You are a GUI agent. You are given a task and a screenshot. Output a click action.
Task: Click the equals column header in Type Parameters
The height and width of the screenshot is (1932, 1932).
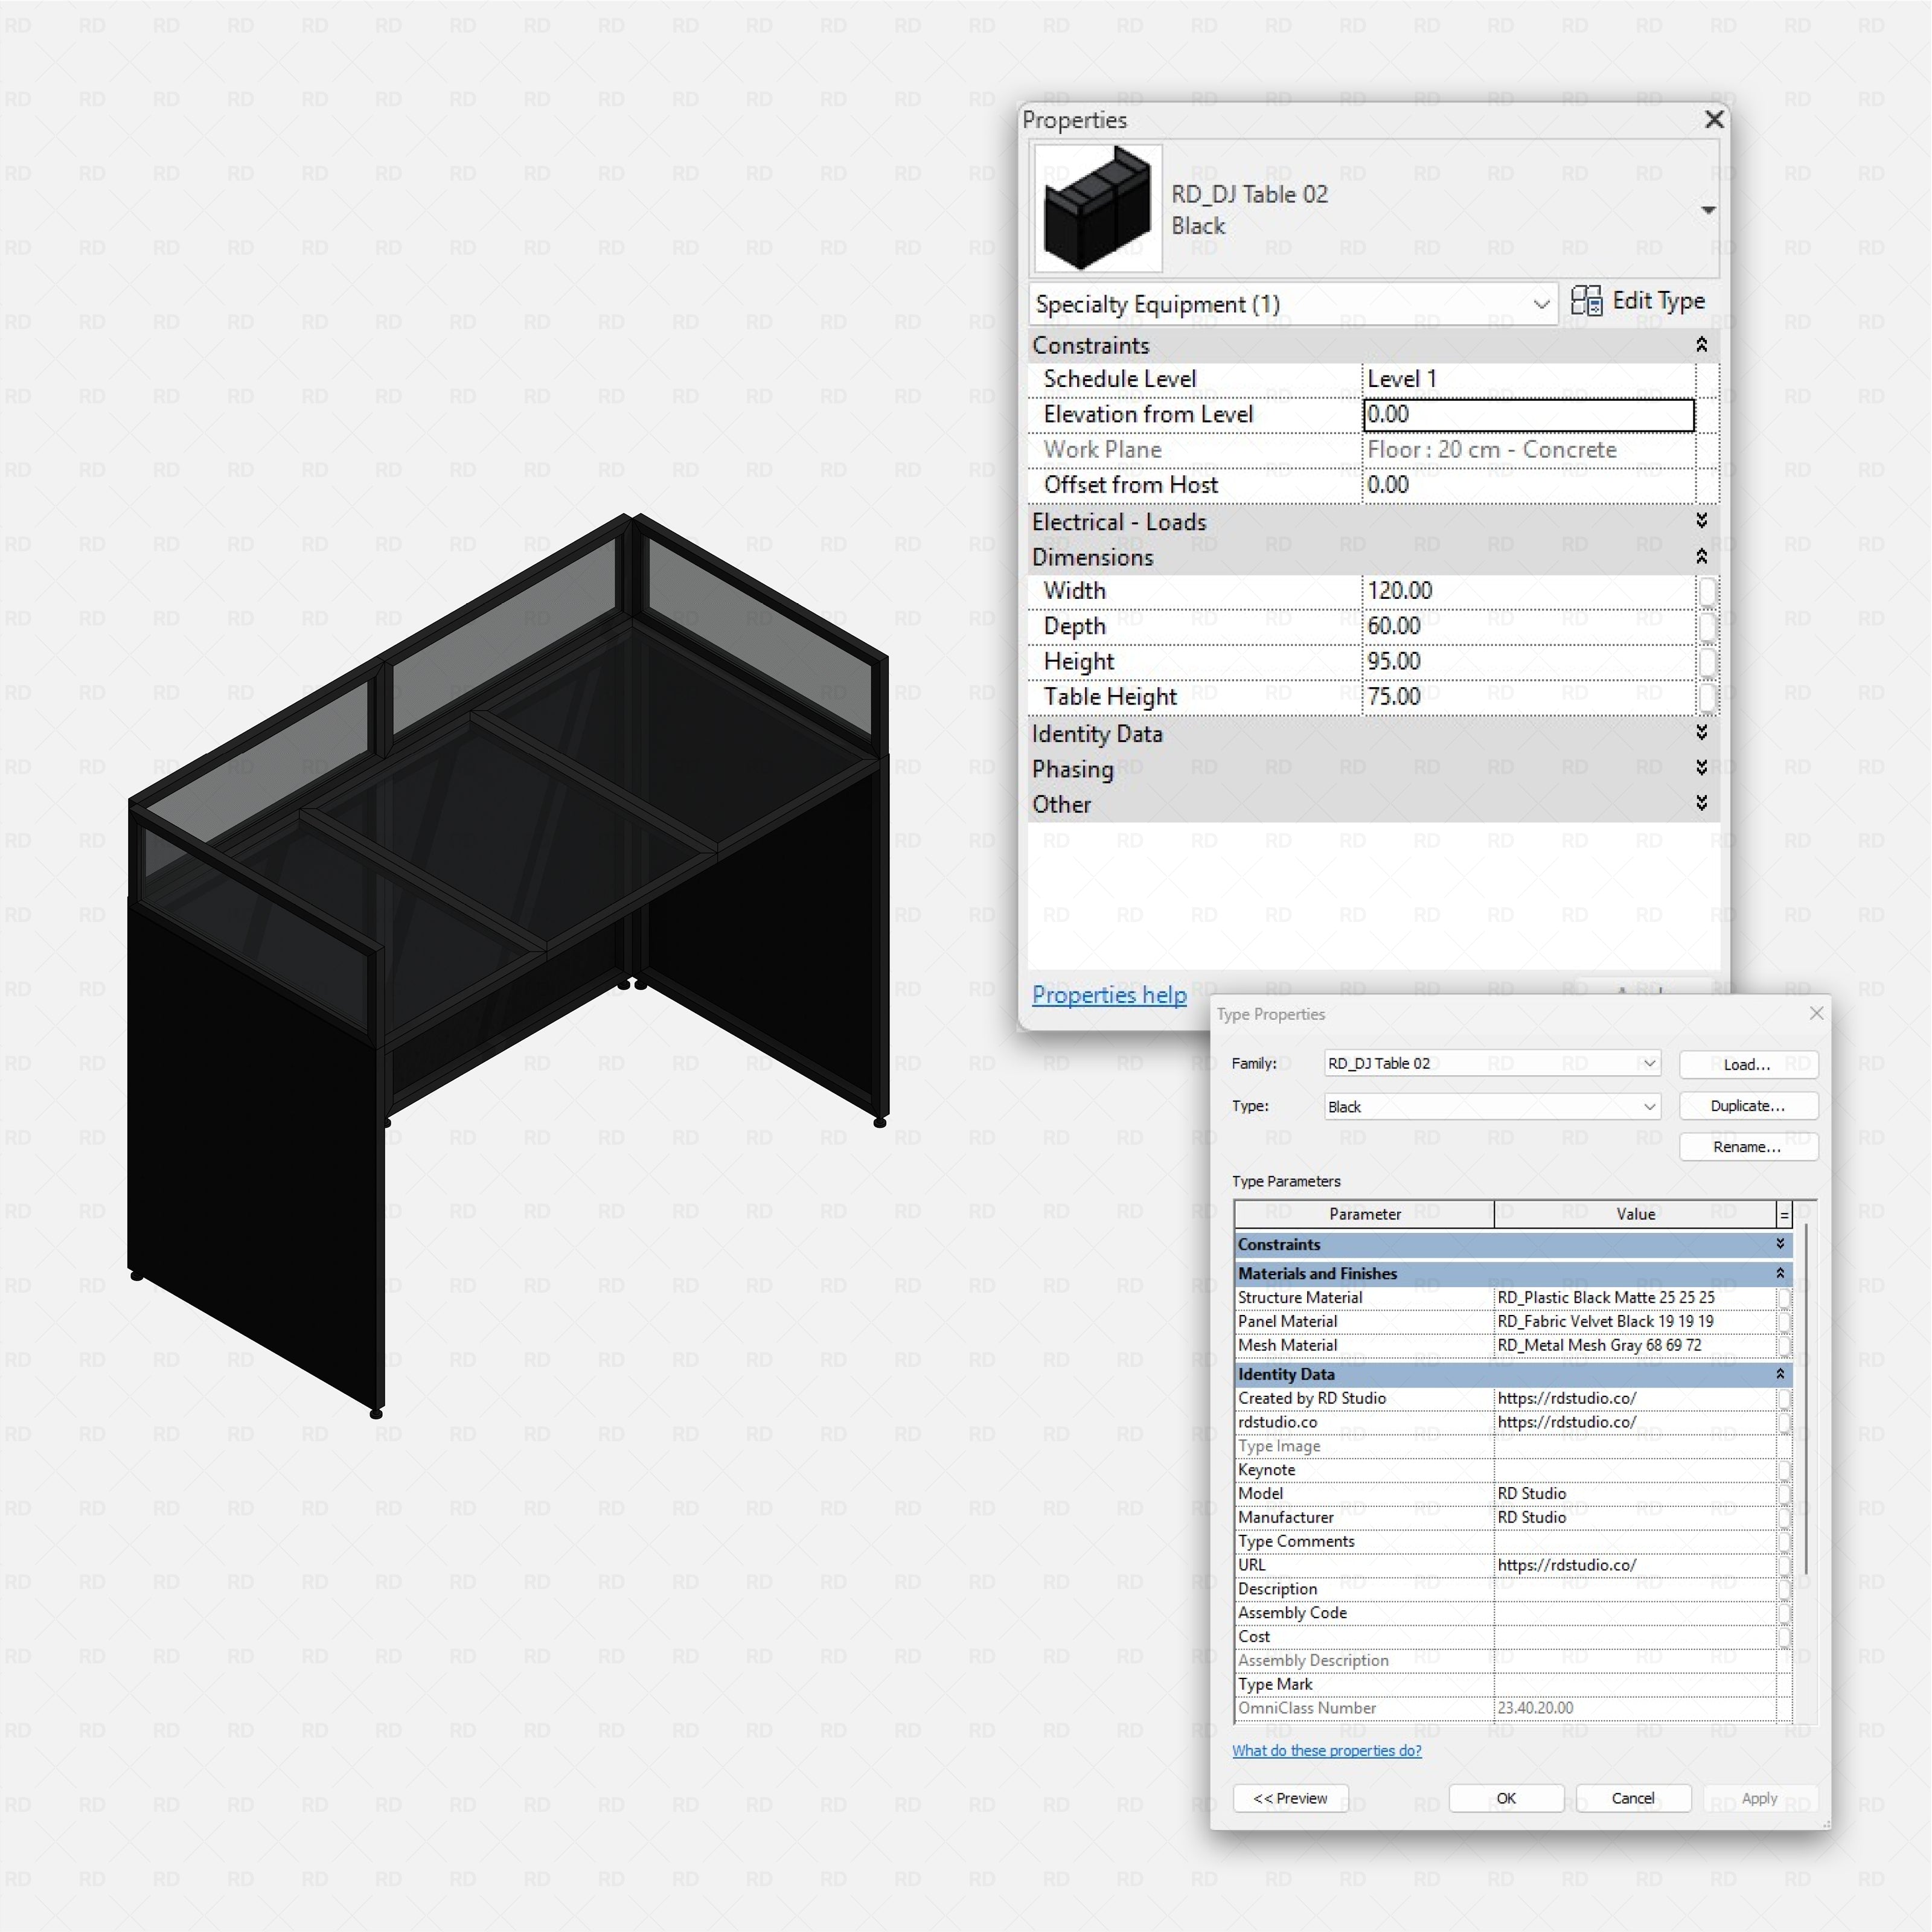click(1784, 1214)
